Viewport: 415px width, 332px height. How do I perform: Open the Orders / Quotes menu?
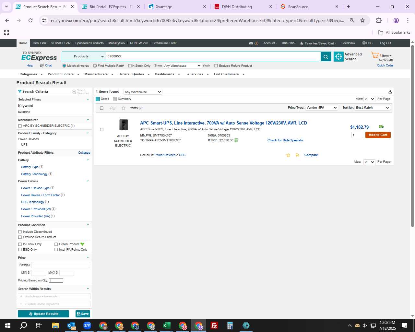tap(134, 74)
